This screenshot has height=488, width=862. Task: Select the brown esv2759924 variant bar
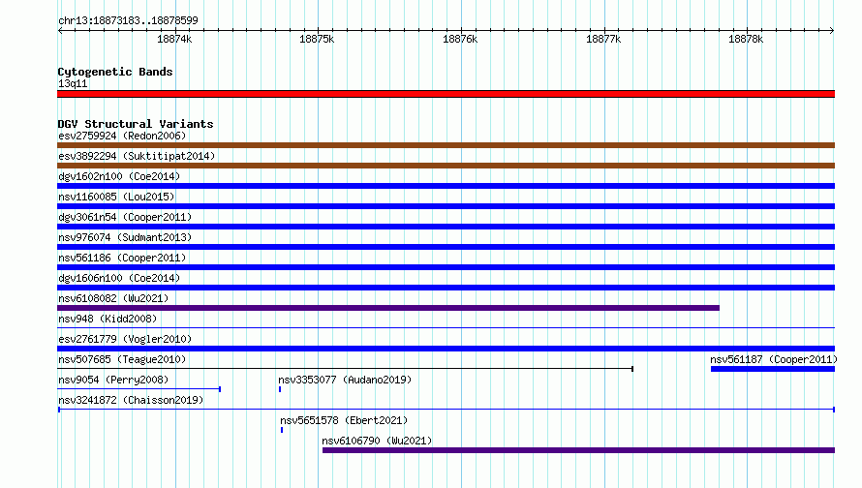(446, 145)
